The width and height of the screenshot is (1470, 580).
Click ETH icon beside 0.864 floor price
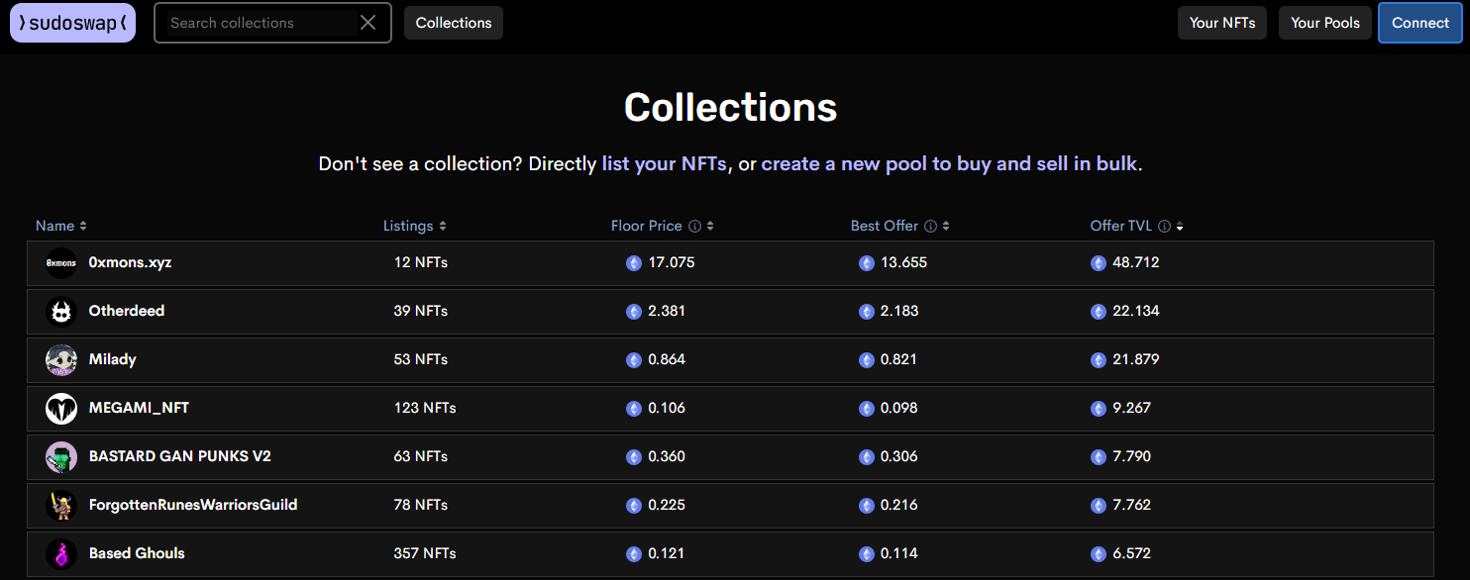(634, 360)
